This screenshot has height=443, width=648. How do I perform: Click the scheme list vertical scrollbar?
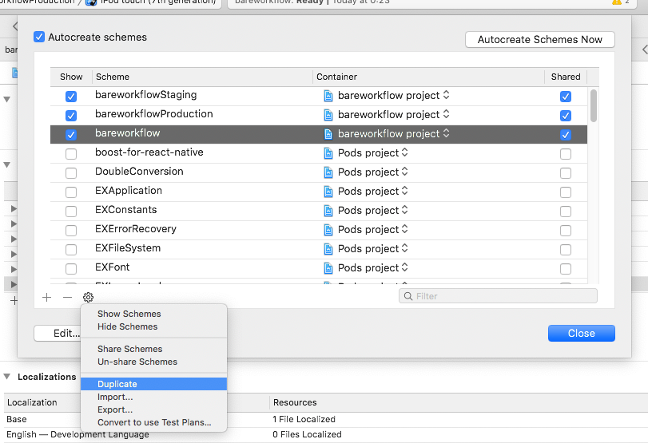[594, 105]
